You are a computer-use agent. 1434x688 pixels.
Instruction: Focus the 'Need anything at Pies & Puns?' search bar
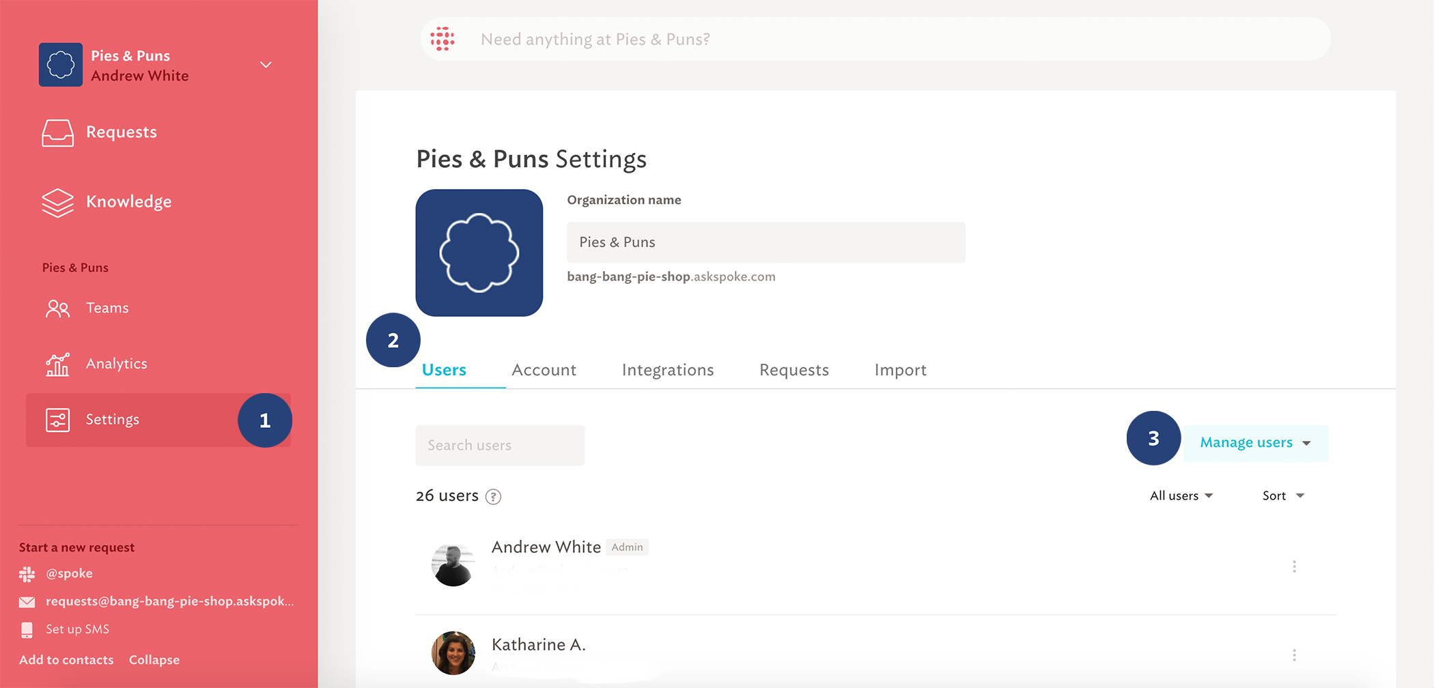point(875,39)
